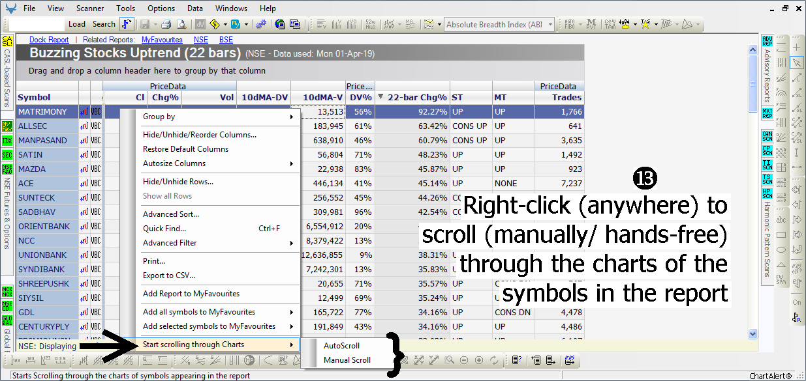
Task: Click the zoom-in plus icon in bottom toolbar
Action: click(478, 360)
